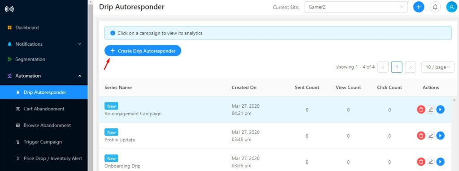Image resolution: width=459 pixels, height=171 pixels.
Task: Click Create Drip Autoresponder button
Action: (143, 51)
